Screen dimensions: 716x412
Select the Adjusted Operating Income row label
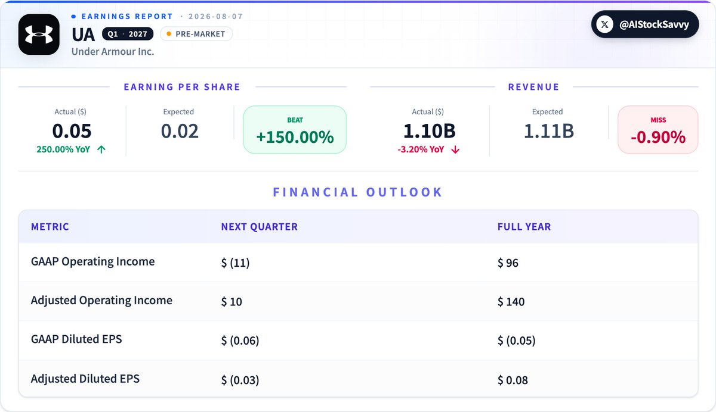(x=101, y=301)
